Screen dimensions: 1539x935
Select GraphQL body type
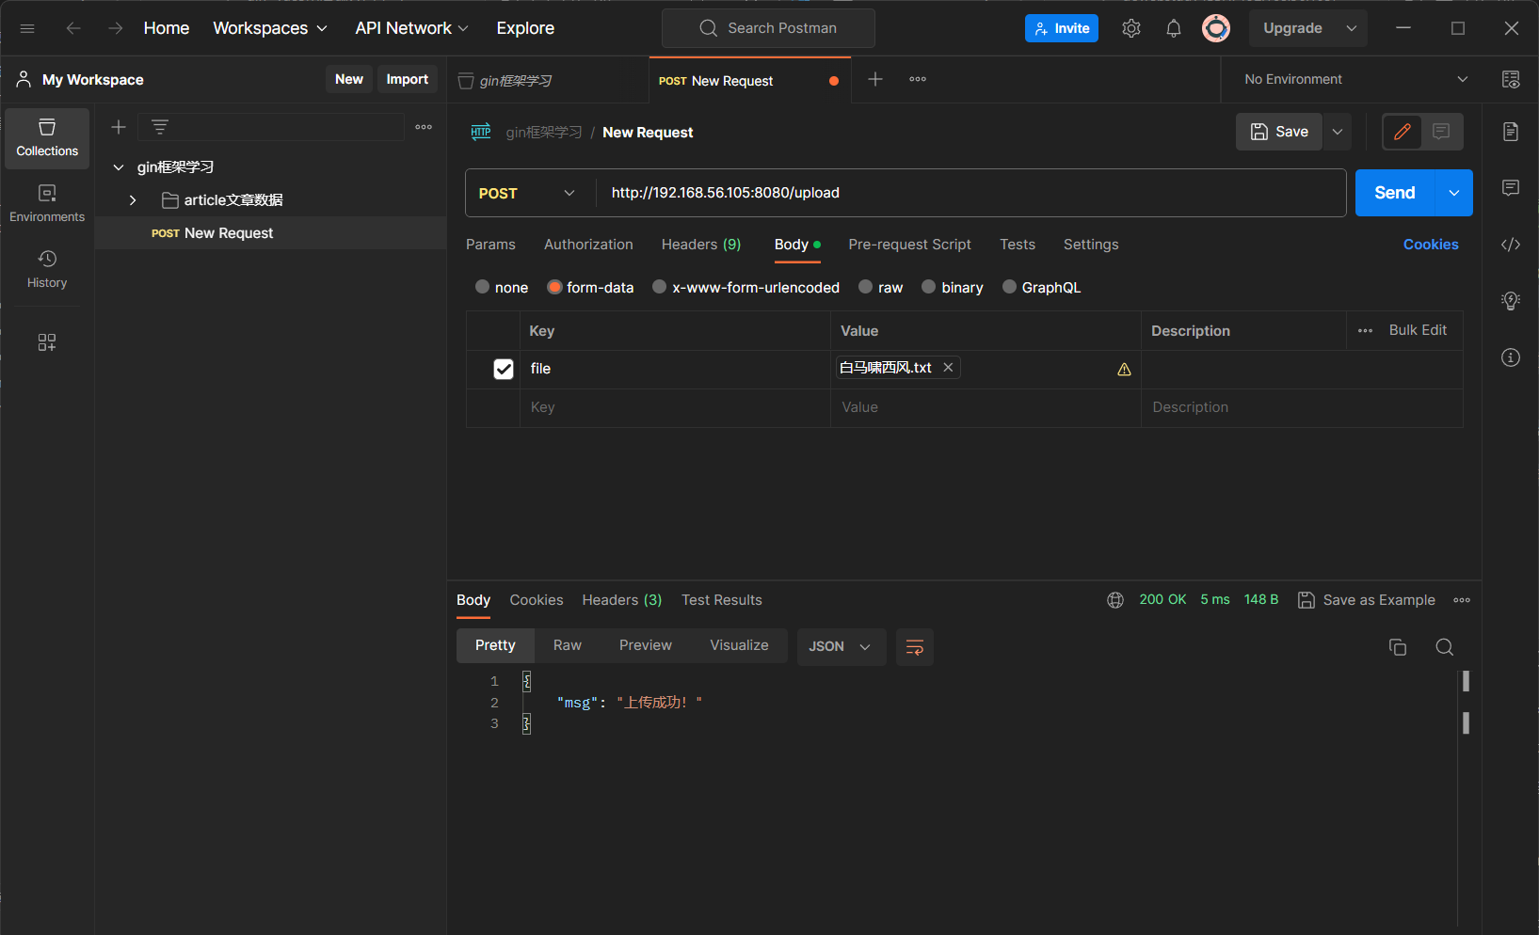[x=1009, y=287]
